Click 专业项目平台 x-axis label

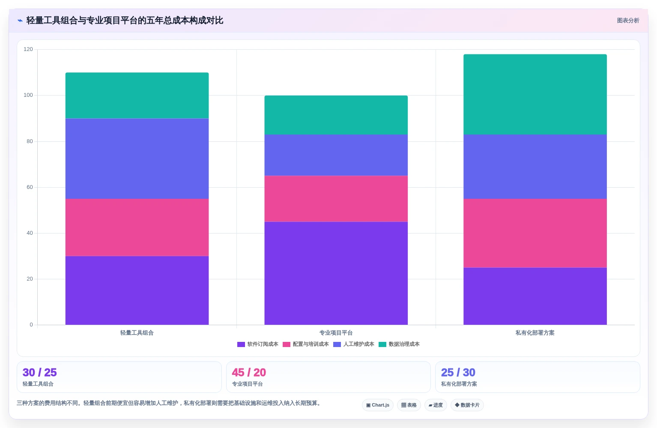click(336, 333)
